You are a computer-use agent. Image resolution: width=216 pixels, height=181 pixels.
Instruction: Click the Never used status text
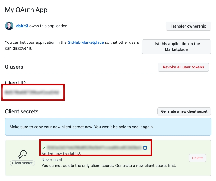(x=52, y=160)
